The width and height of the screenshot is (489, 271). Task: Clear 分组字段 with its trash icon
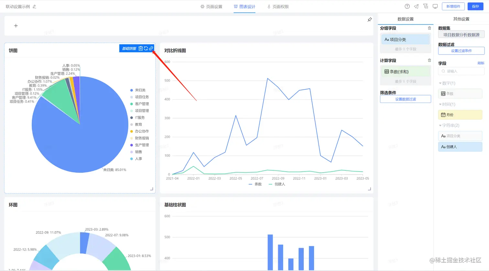pyautogui.click(x=429, y=28)
